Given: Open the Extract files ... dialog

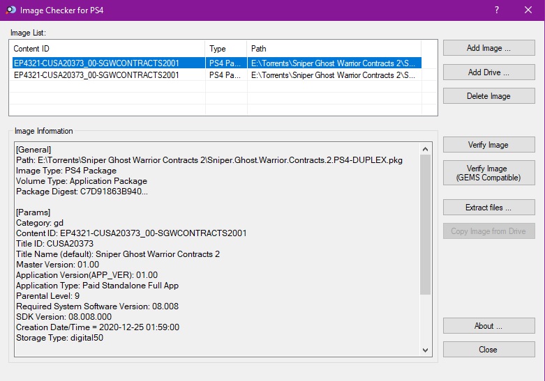Looking at the screenshot, I should (488, 207).
